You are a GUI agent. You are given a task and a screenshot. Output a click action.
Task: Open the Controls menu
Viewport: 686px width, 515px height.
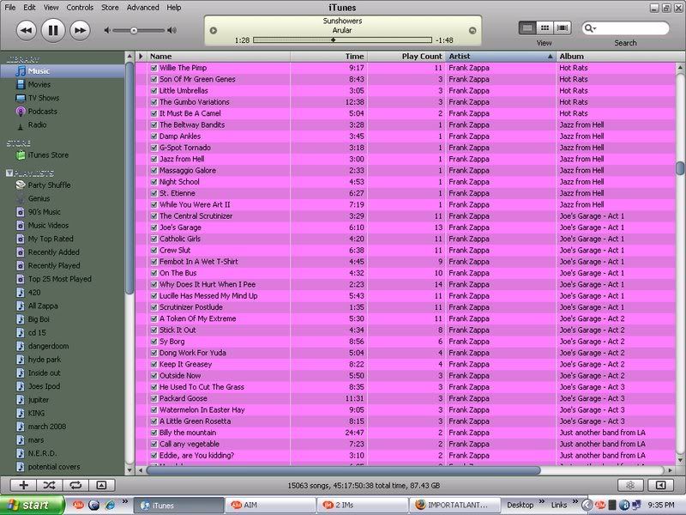click(x=80, y=8)
